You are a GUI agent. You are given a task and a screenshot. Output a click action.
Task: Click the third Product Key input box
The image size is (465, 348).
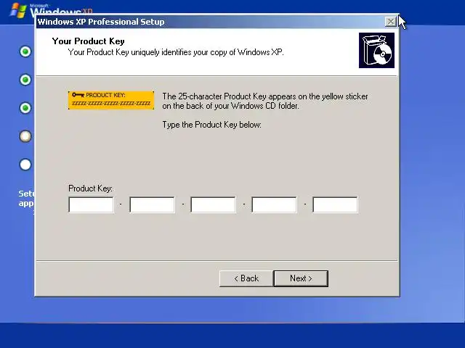[213, 204]
